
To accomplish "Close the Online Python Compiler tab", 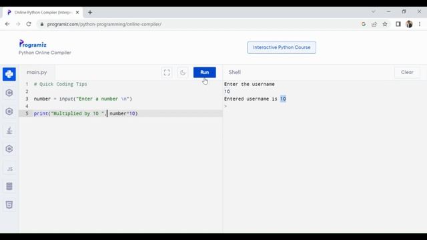I will [77, 12].
